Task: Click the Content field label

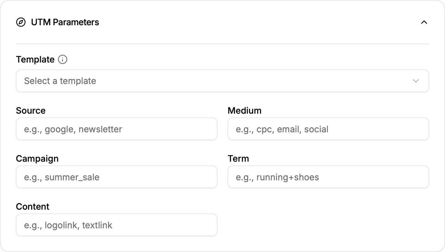Action: pyautogui.click(x=33, y=207)
